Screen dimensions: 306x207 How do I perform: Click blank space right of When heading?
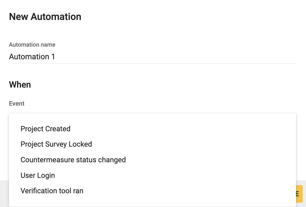pyautogui.click(x=162, y=85)
